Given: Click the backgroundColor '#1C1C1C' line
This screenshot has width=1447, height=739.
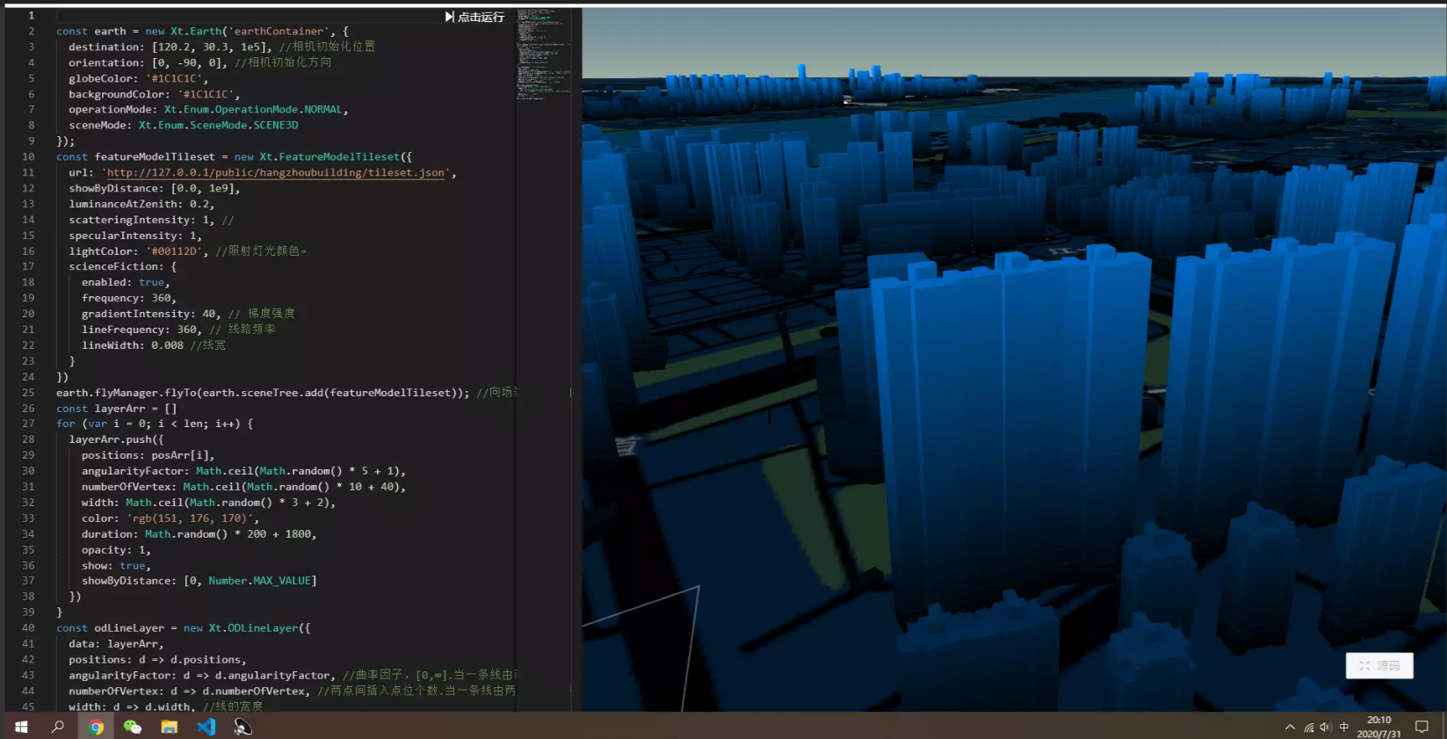Looking at the screenshot, I should (x=155, y=95).
